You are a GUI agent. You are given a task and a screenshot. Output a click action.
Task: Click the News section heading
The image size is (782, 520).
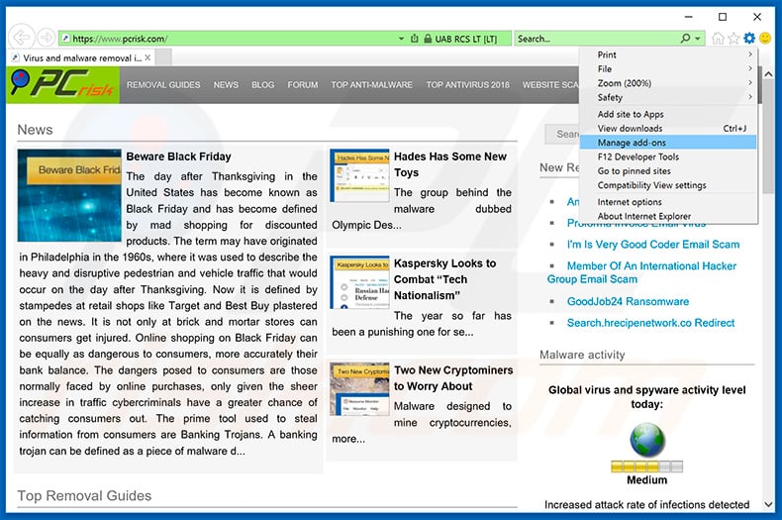[35, 130]
